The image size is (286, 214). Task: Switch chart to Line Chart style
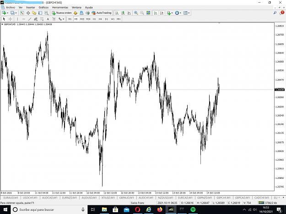click(129, 13)
